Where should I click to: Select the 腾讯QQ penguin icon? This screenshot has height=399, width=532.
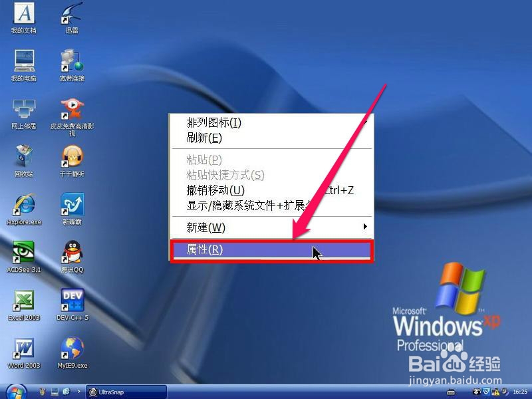click(72, 257)
